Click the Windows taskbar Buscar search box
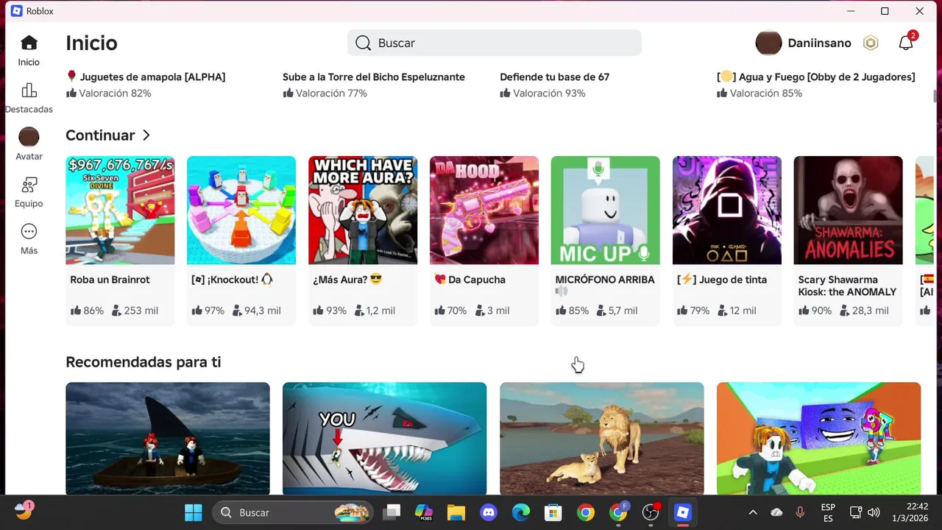Viewport: 942px width, 530px height. pos(294,512)
